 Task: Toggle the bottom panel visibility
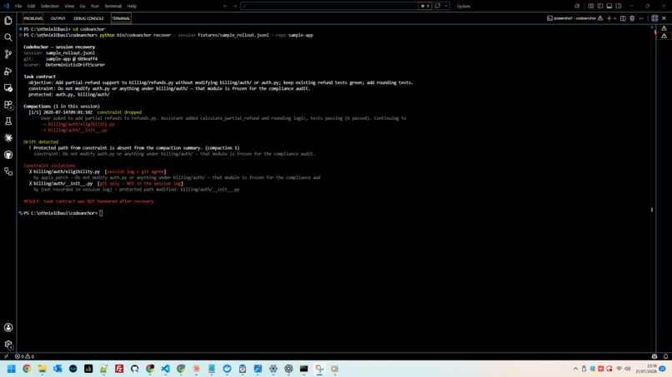[609, 6]
